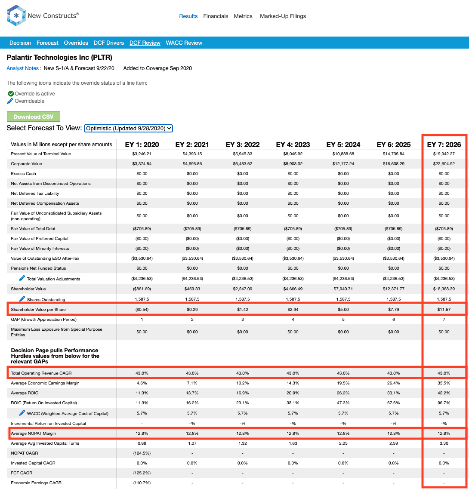Click the EY 1: 2020 column header
Viewport: 469px width, 489px height.
pos(142,145)
